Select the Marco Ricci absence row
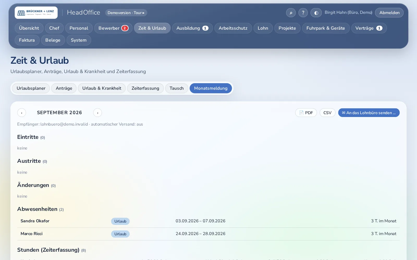 208,234
